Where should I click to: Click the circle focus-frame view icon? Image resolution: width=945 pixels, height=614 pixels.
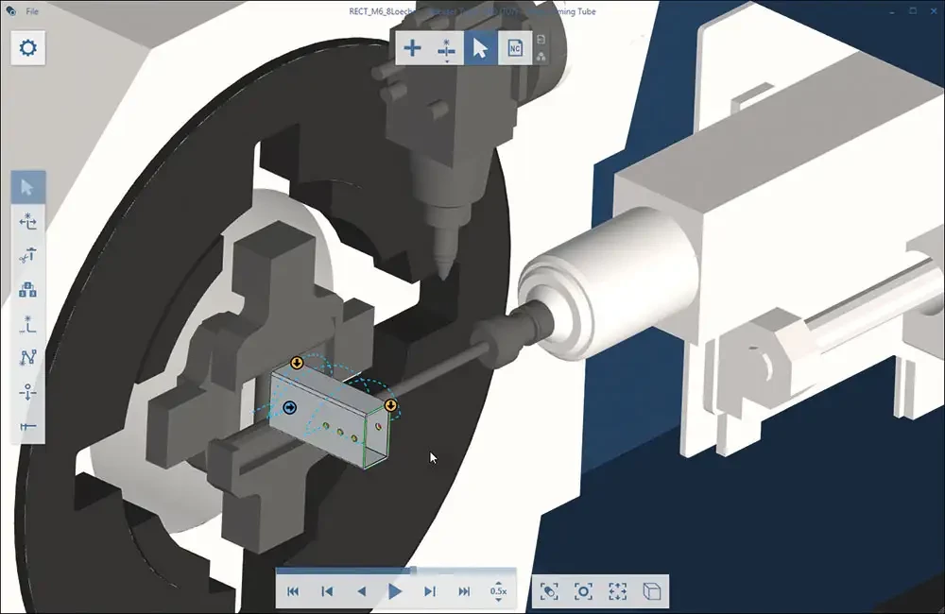click(x=583, y=591)
